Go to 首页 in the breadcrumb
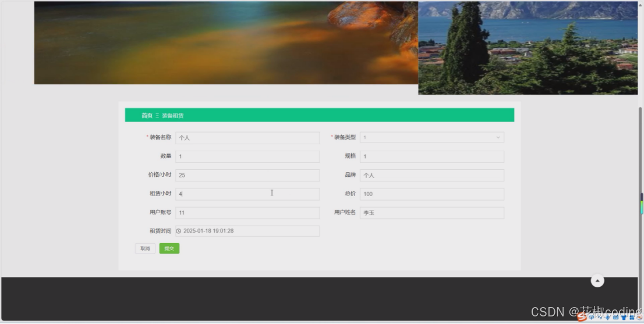Screen dimensions: 644x324 (x=147, y=116)
